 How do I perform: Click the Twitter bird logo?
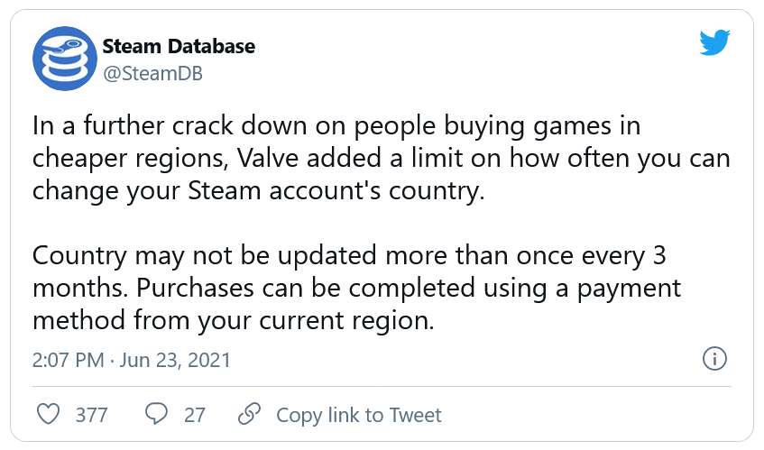click(x=713, y=41)
